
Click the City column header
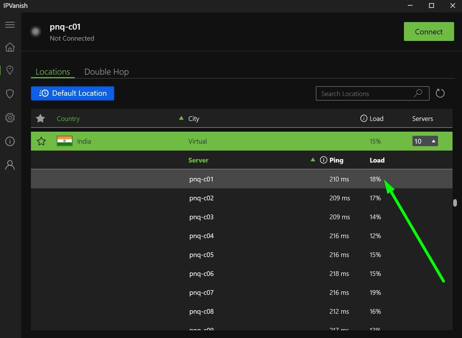point(194,119)
